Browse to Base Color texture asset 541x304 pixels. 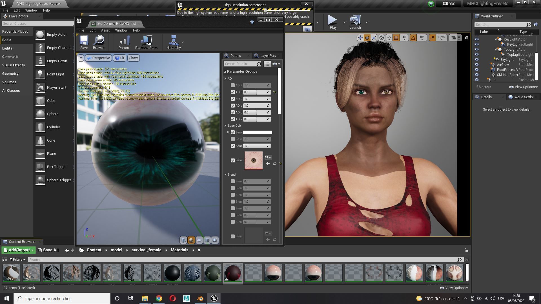tap(274, 164)
